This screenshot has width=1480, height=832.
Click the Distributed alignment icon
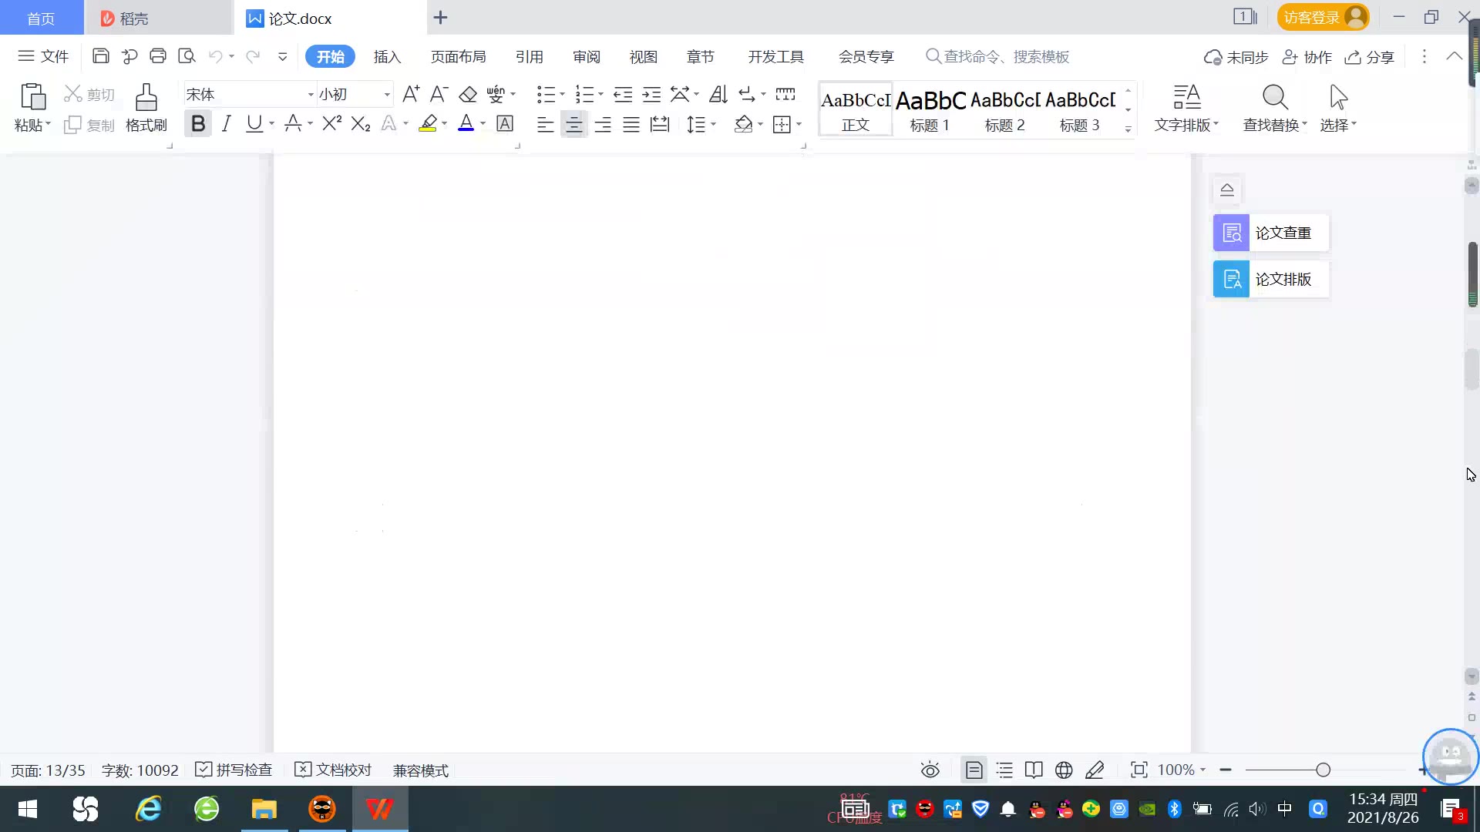click(660, 124)
